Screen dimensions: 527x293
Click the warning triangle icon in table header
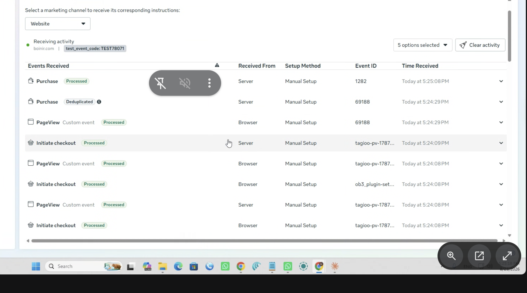click(x=217, y=66)
